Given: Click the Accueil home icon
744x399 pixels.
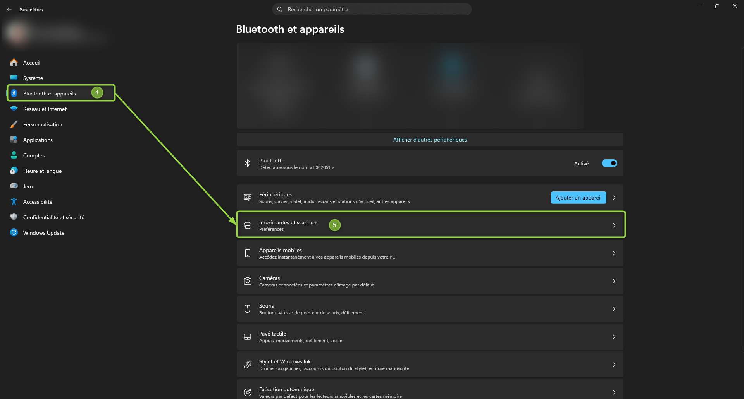Looking at the screenshot, I should click(x=14, y=62).
